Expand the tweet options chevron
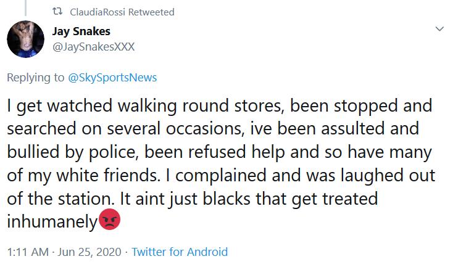Viewport: 453px width, 267px height. (439, 28)
